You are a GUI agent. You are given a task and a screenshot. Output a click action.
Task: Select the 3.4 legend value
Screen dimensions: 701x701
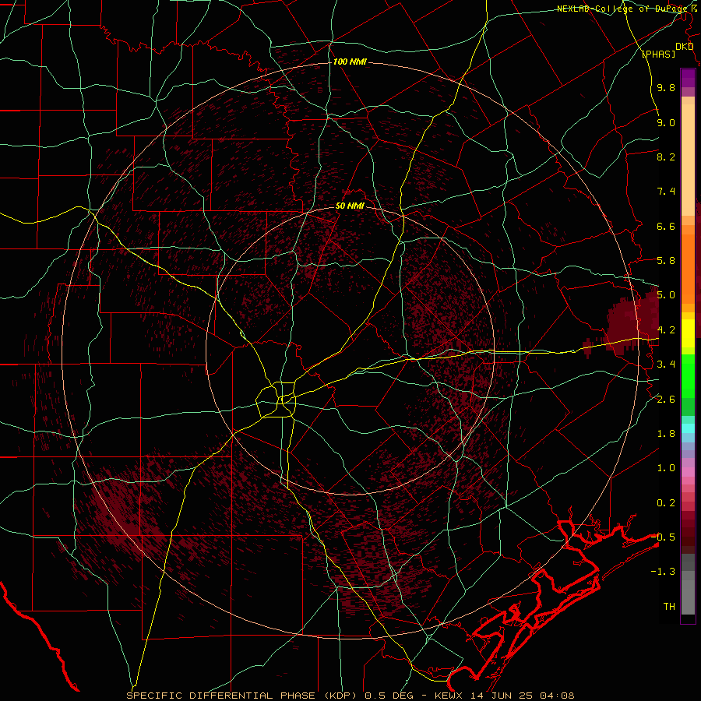(x=666, y=365)
